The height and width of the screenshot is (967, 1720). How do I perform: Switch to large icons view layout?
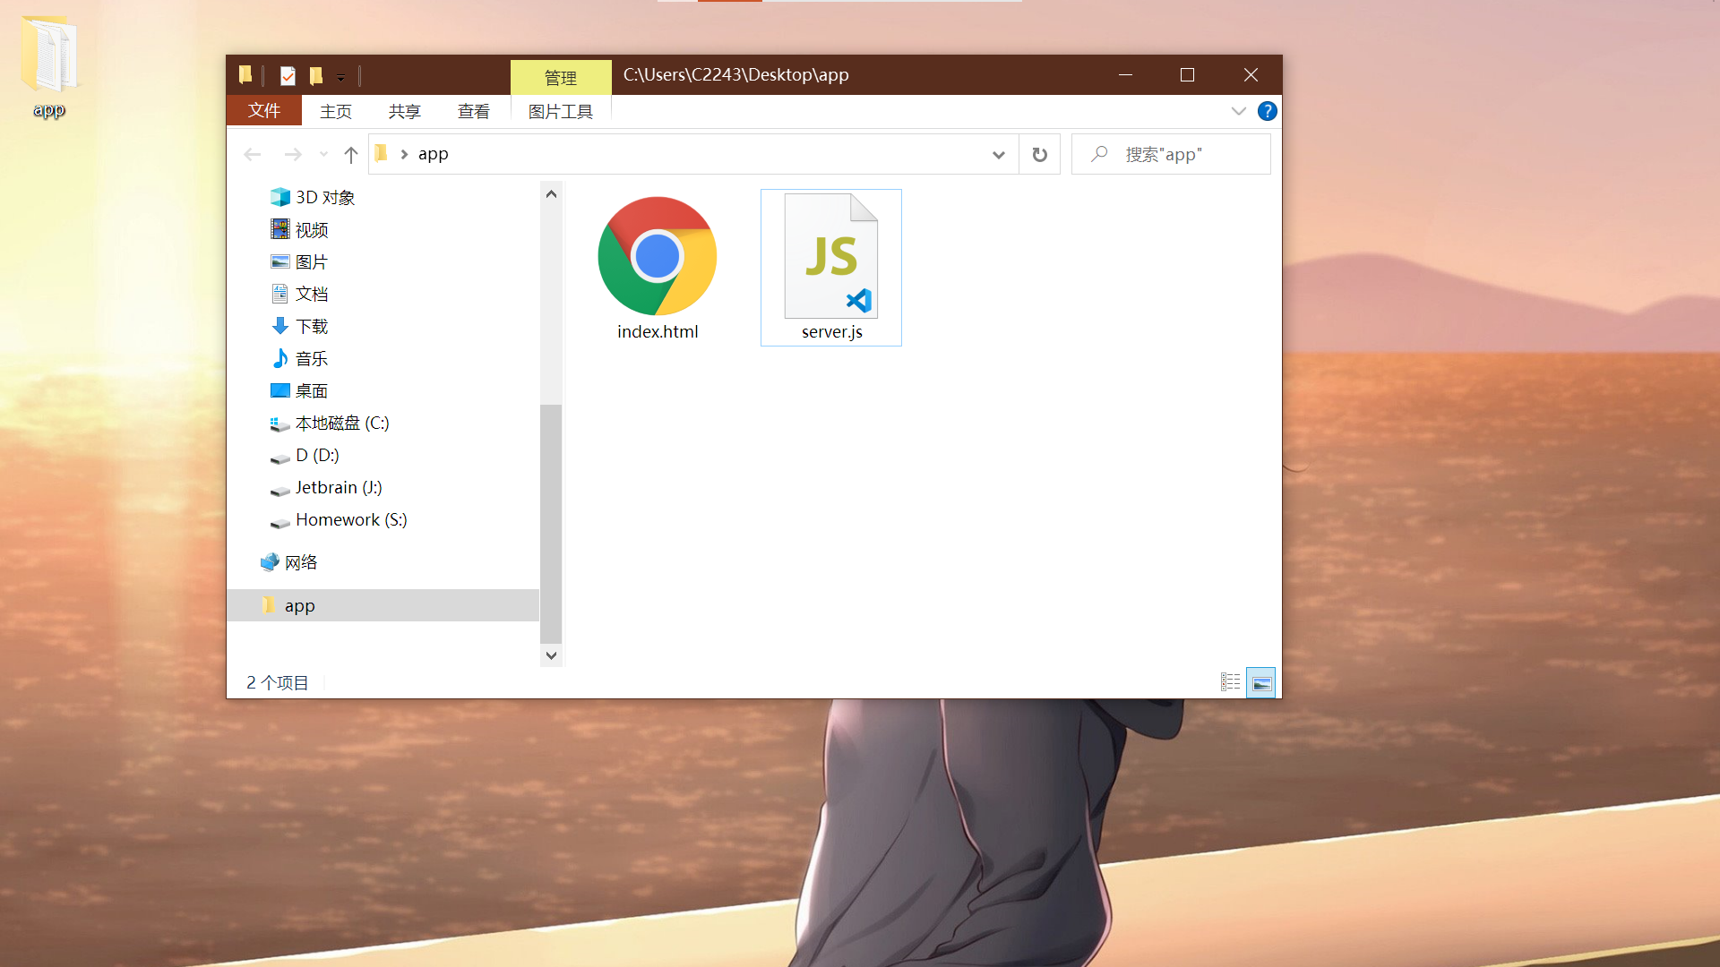1261,682
